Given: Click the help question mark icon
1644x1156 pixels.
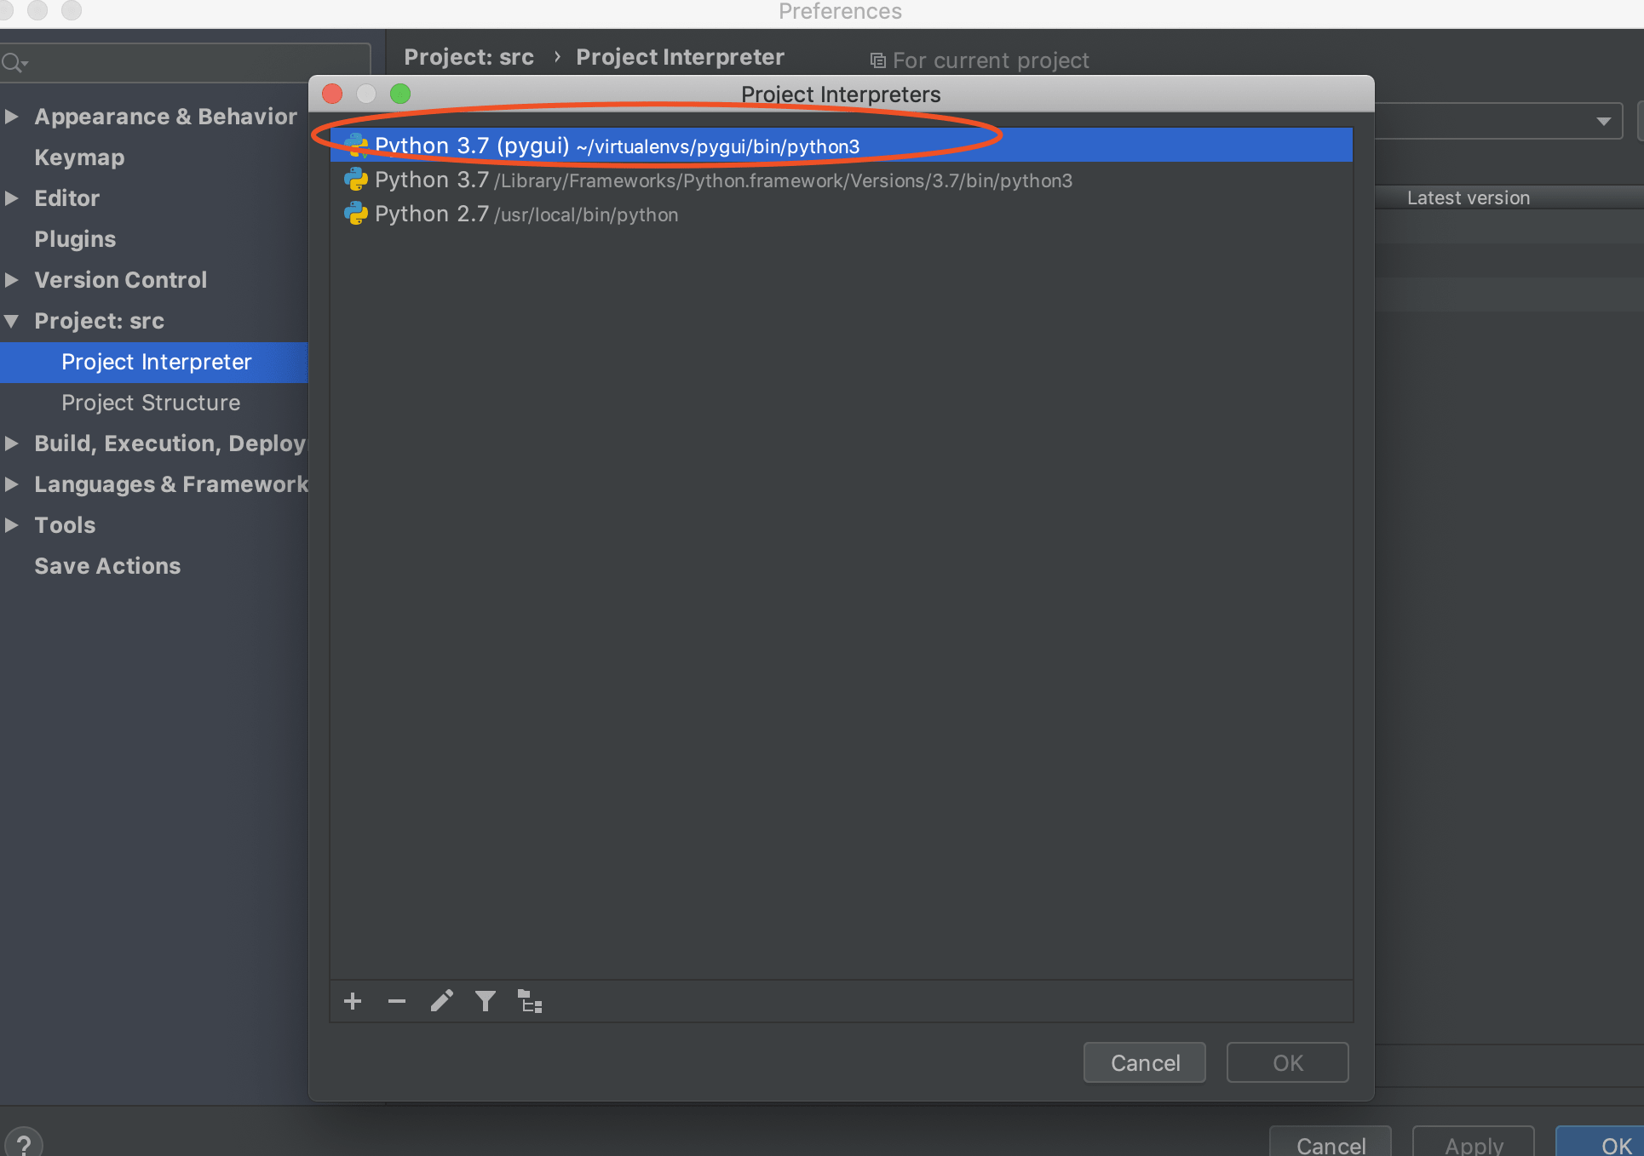Looking at the screenshot, I should pyautogui.click(x=24, y=1142).
